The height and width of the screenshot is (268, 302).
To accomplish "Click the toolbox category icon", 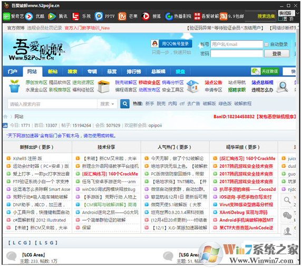I will click(104, 87).
